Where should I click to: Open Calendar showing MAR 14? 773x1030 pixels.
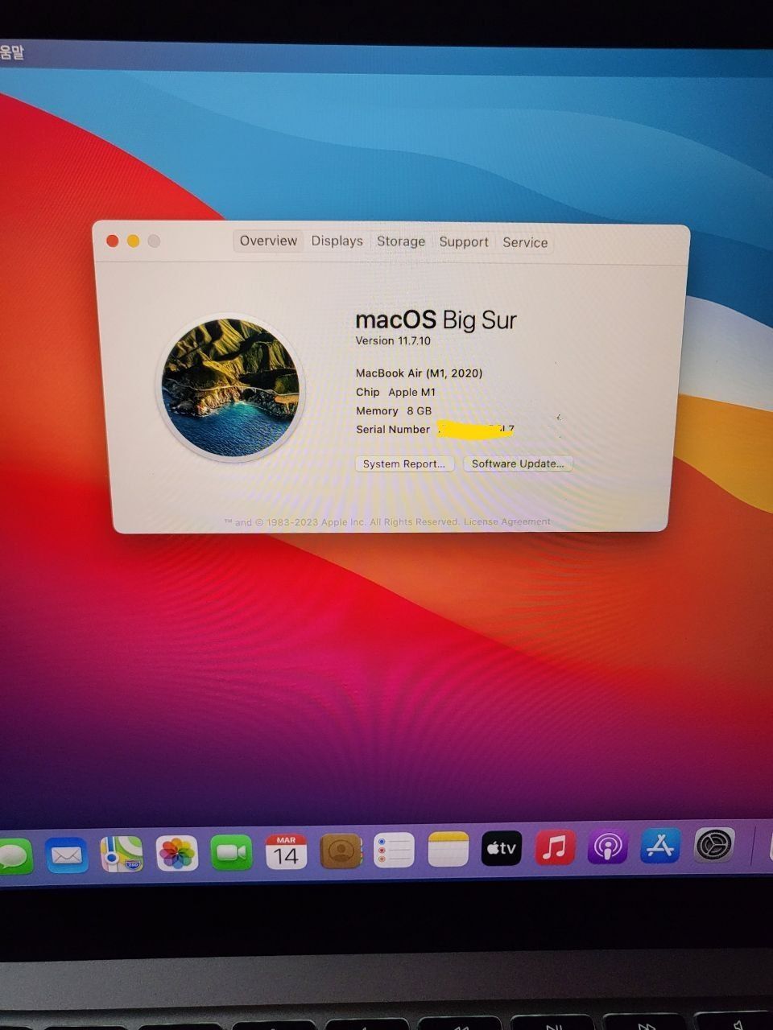click(x=286, y=851)
